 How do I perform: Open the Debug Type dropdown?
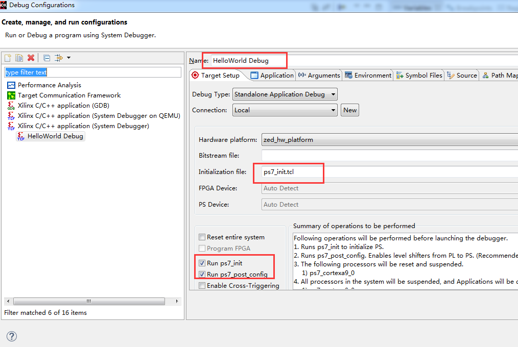[x=285, y=94]
